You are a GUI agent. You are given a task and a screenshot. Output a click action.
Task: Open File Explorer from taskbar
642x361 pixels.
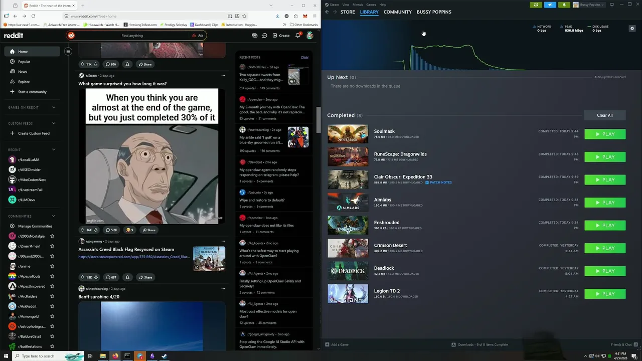(103, 356)
